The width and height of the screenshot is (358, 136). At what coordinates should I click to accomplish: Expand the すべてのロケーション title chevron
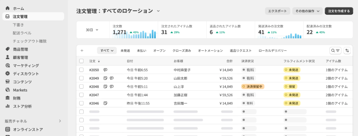point(159,11)
